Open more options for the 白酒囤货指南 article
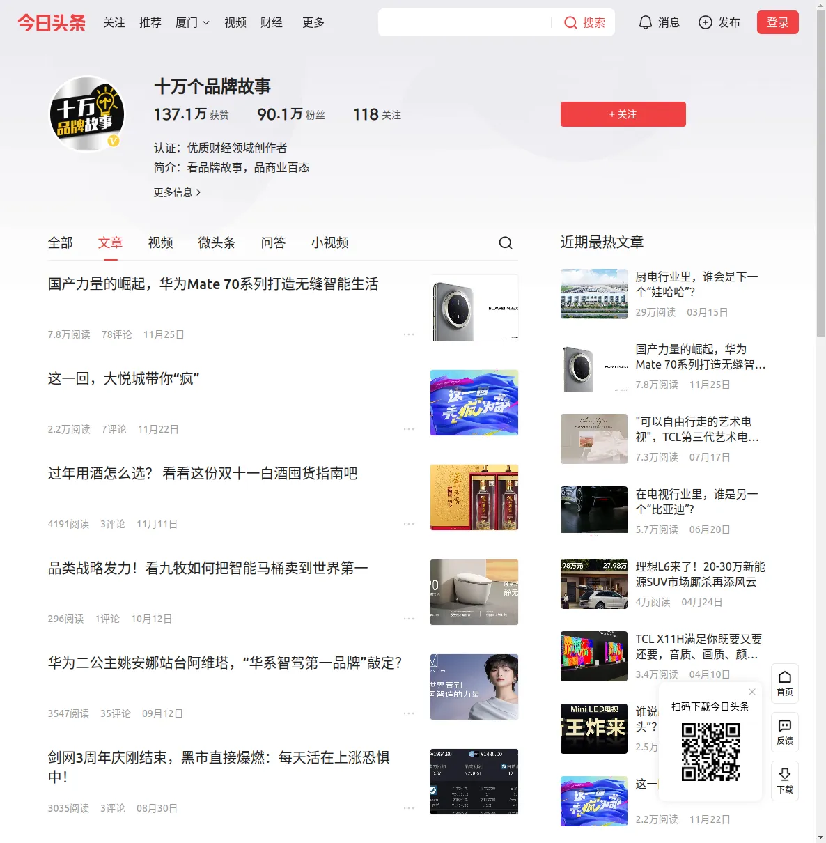This screenshot has height=843, width=826. [409, 524]
